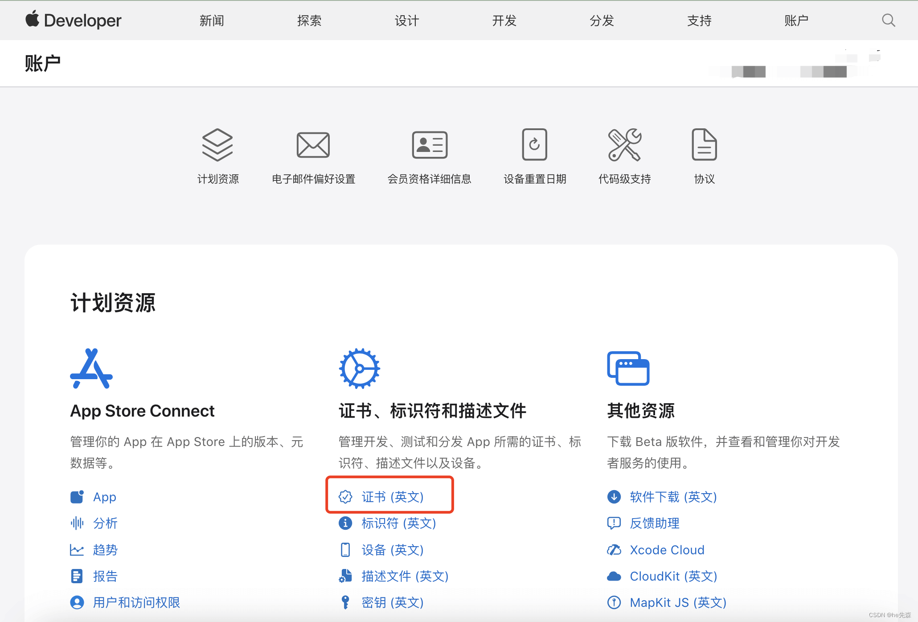
Task: Open the CloudKit (英文) link
Action: point(673,576)
